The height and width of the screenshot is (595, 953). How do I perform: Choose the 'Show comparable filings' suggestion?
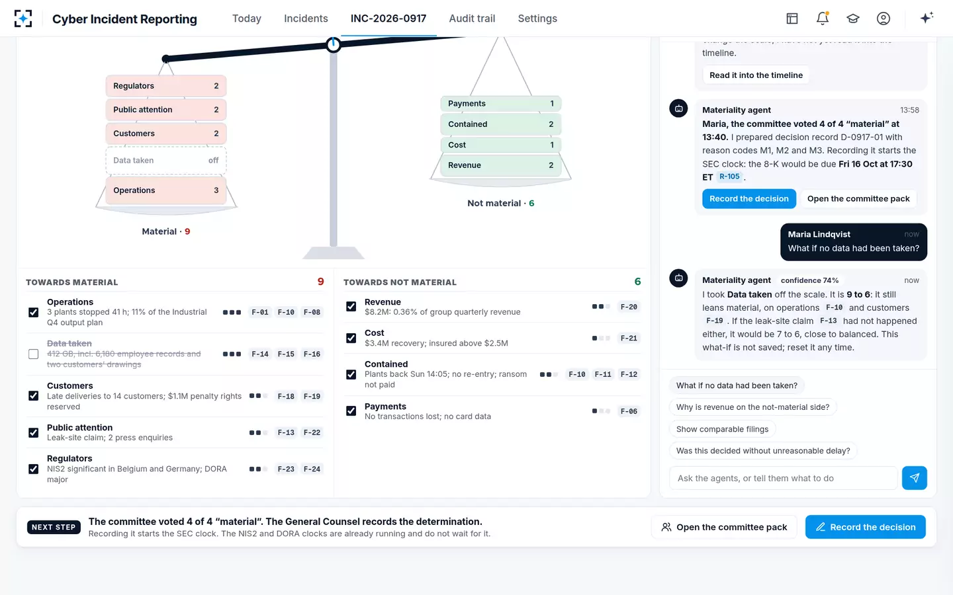[723, 429]
